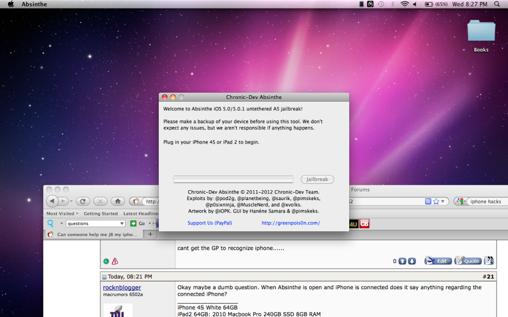This screenshot has height=317, width=508.
Task: Open the Apple menu
Action: click(x=11, y=4)
